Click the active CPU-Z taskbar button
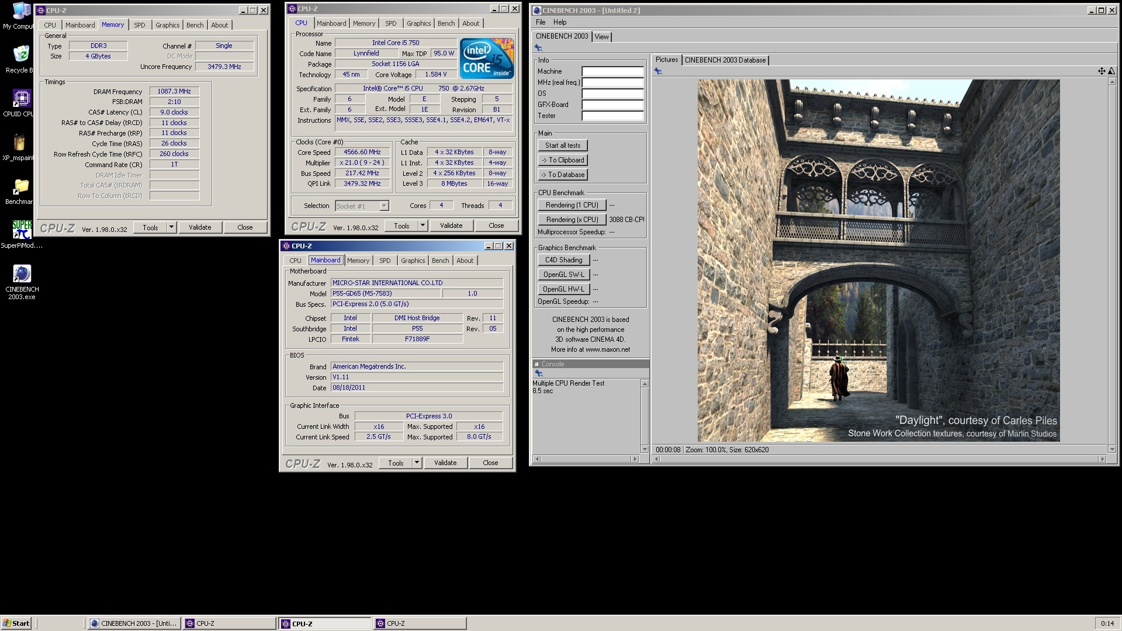Screen dimensions: 1122x631 [x=324, y=623]
